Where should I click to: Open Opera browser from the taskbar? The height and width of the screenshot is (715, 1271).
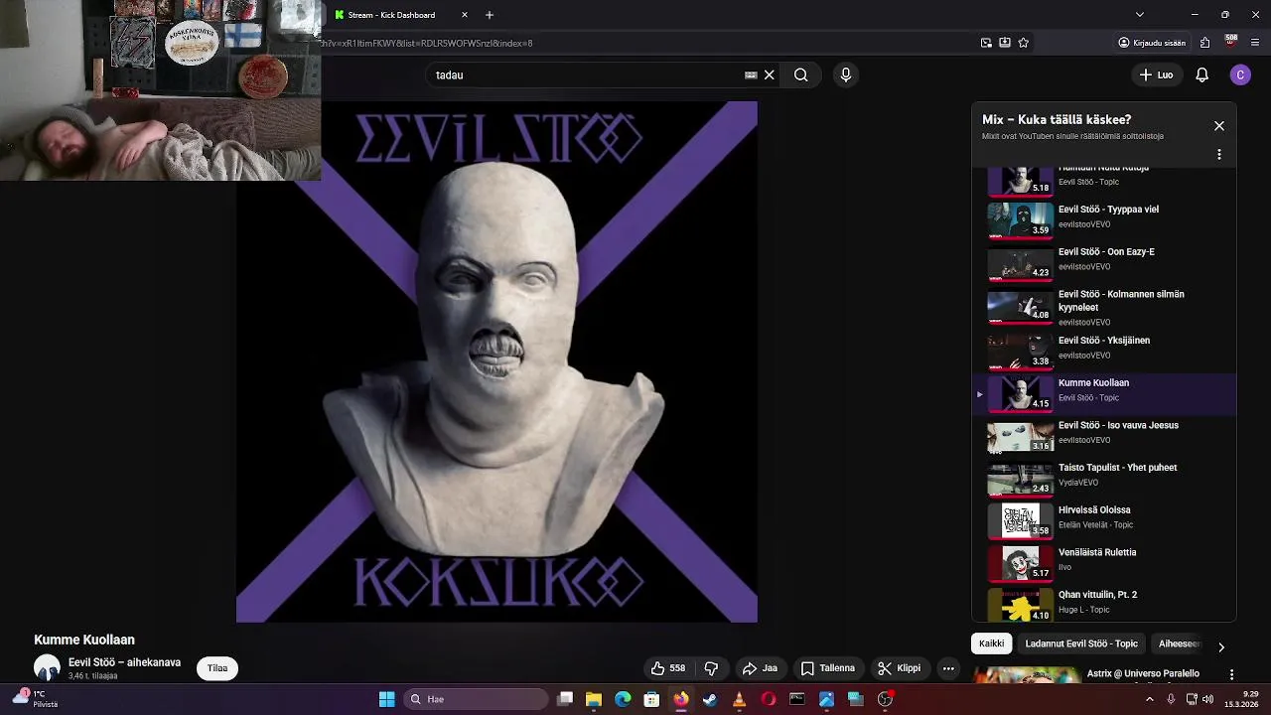[769, 699]
